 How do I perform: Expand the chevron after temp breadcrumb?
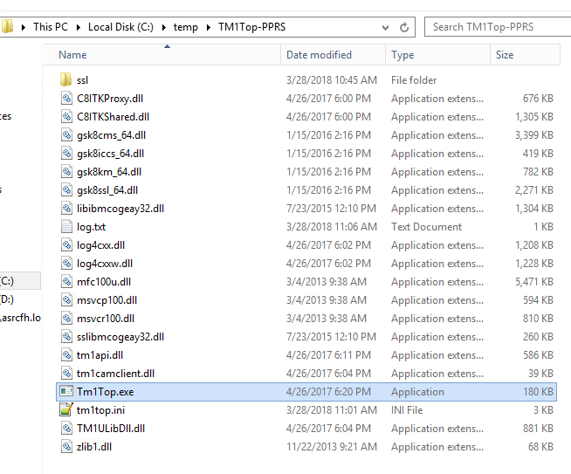(x=209, y=27)
